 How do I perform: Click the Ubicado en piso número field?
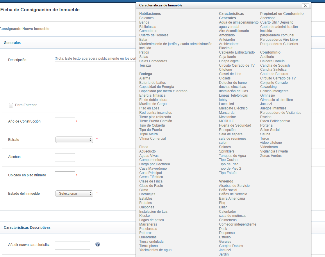65,176
